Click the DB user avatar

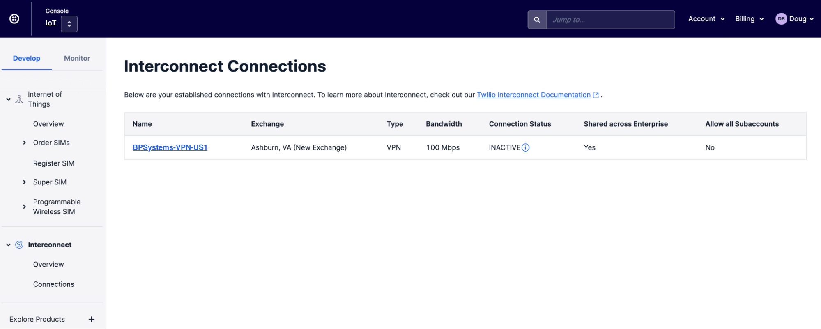pyautogui.click(x=781, y=19)
